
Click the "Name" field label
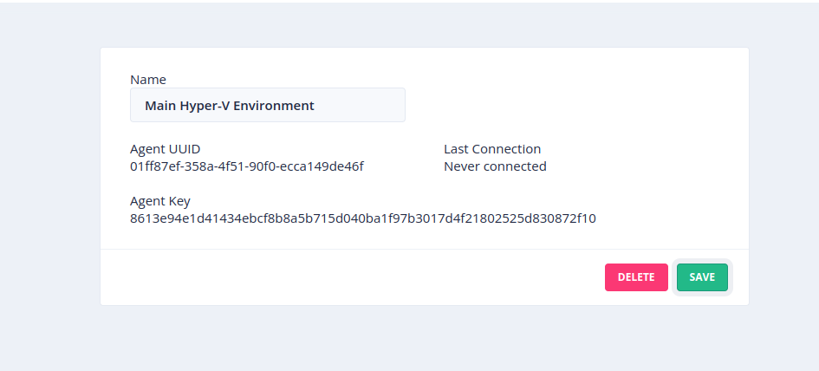(148, 80)
